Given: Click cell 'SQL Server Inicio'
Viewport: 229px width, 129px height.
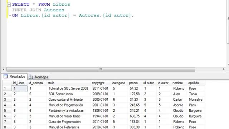Looking at the screenshot, I should (x=68, y=94).
